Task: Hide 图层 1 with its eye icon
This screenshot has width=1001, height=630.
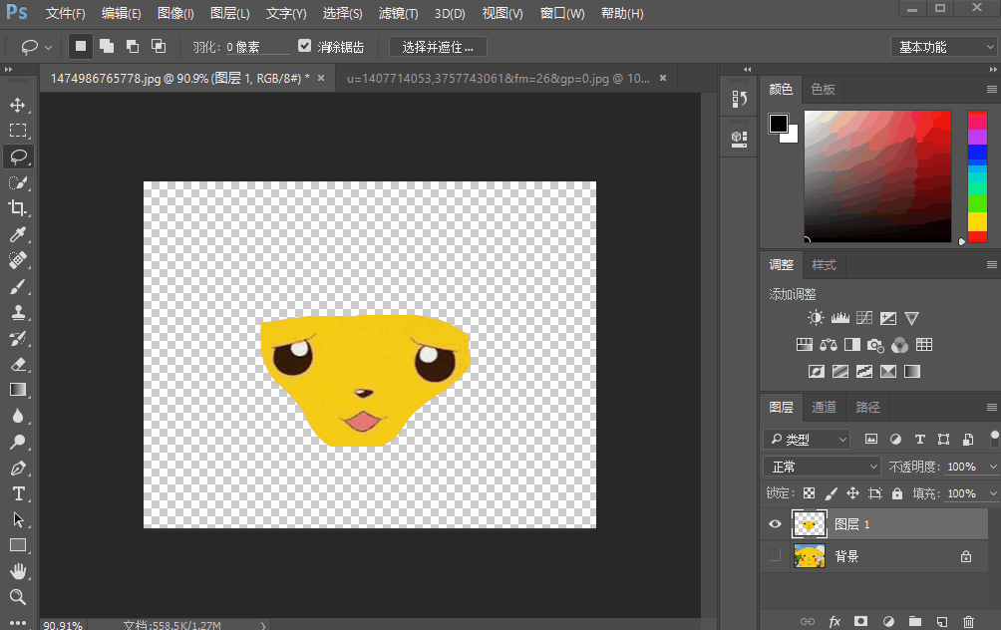Action: click(775, 524)
